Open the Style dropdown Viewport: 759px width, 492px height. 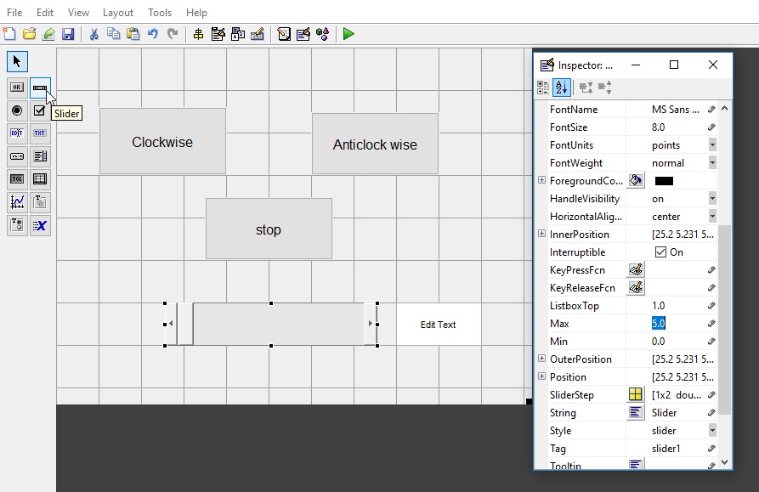click(x=712, y=431)
